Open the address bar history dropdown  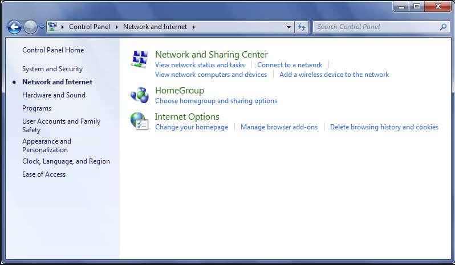(289, 27)
